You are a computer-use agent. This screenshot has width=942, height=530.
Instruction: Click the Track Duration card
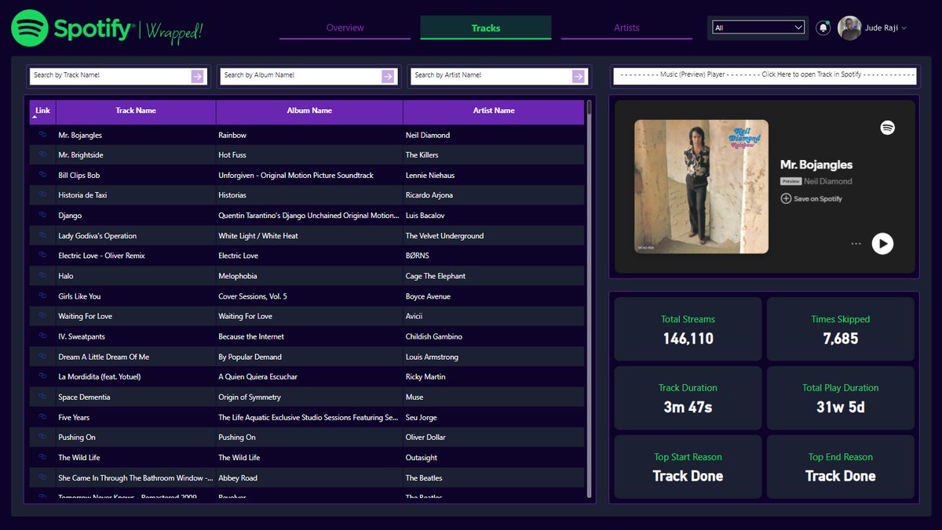click(x=688, y=398)
